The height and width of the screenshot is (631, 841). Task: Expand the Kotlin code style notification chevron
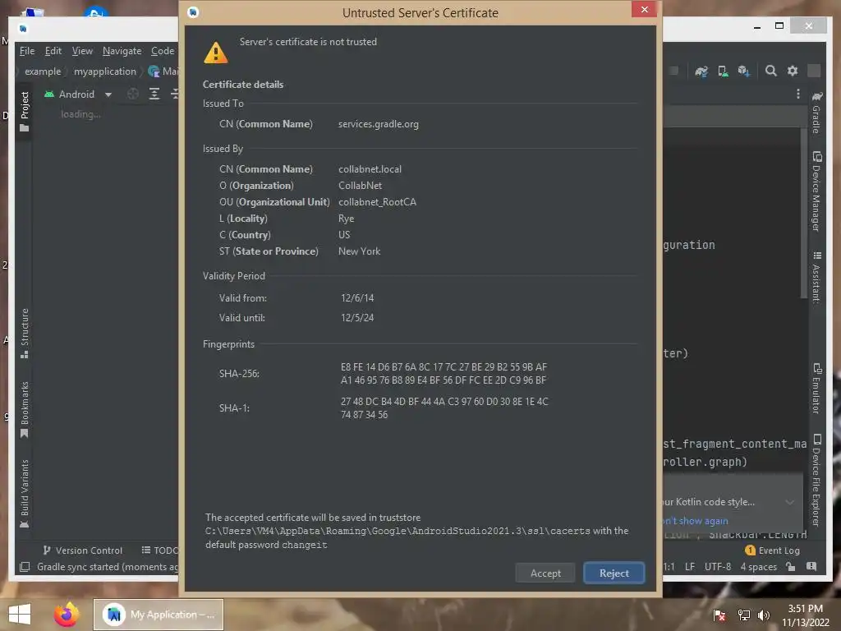coord(789,502)
